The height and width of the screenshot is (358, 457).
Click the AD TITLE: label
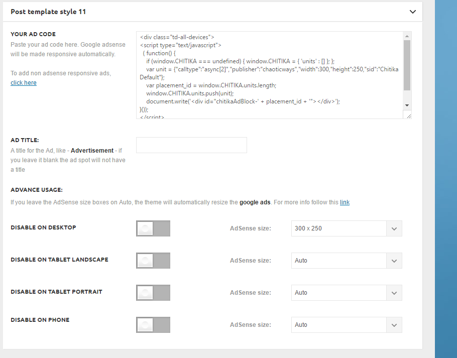pos(25,140)
